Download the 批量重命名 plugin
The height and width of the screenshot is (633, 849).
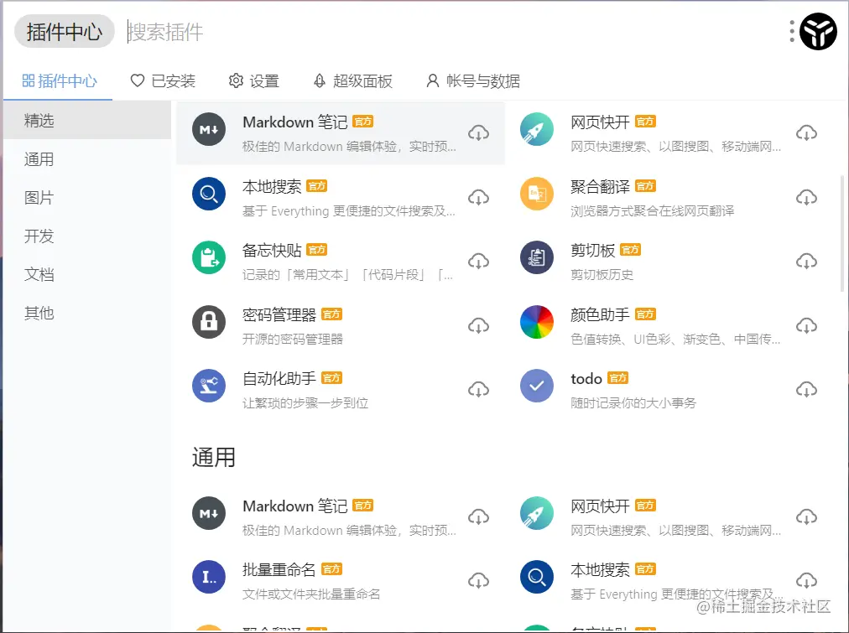[479, 580]
